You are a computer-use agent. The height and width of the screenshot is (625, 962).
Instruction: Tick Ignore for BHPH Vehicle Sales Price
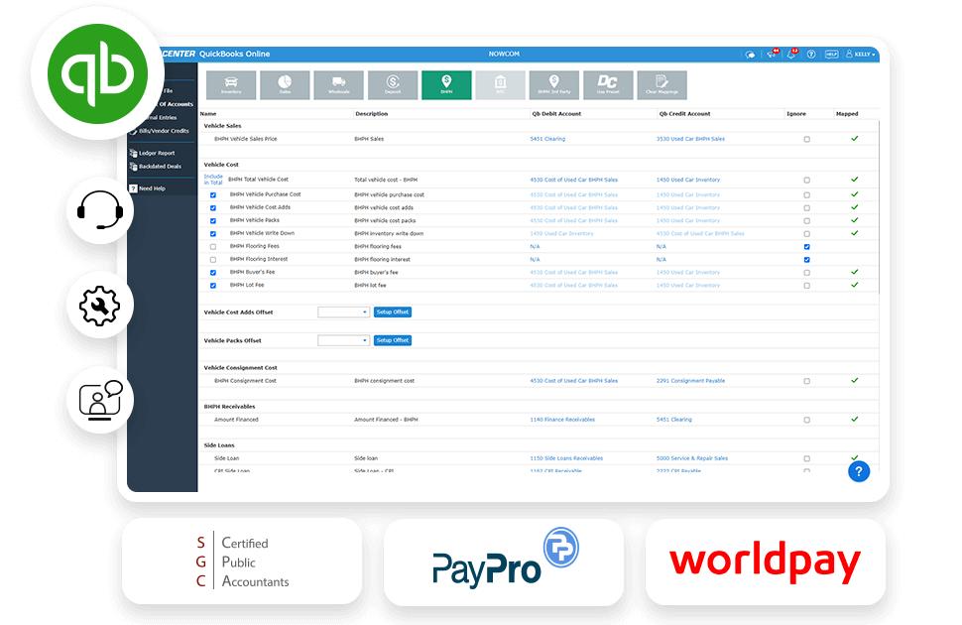806,139
